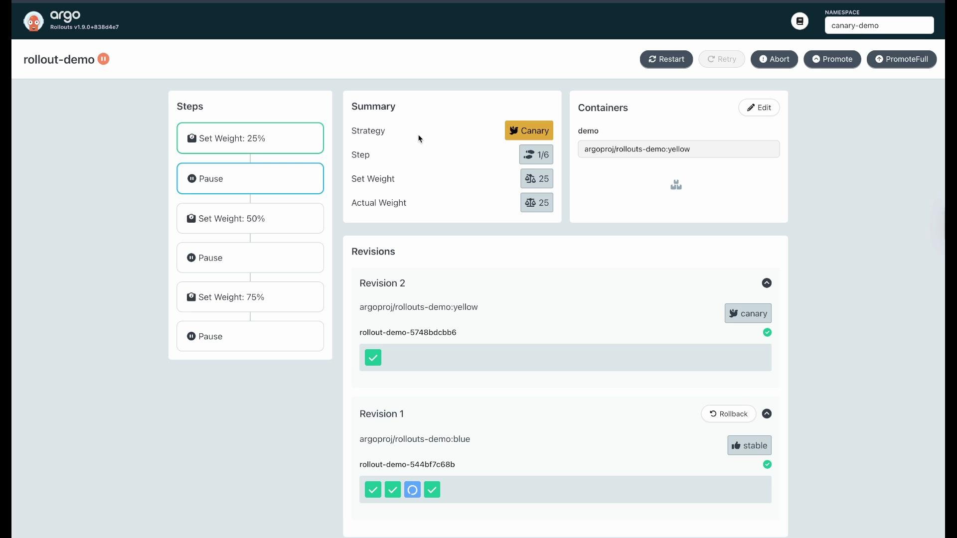Click the Set Weight 25 scale badge
This screenshot has height=538, width=957.
click(537, 178)
